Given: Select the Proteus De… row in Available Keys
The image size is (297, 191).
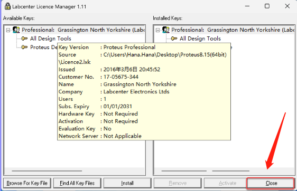Looking at the screenshot, I should pyautogui.click(x=44, y=47).
